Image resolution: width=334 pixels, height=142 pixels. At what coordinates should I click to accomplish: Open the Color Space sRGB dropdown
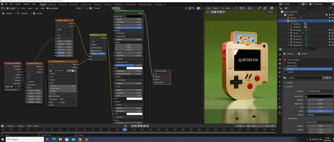tap(68, 99)
